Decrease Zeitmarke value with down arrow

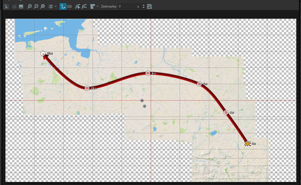click(144, 8)
